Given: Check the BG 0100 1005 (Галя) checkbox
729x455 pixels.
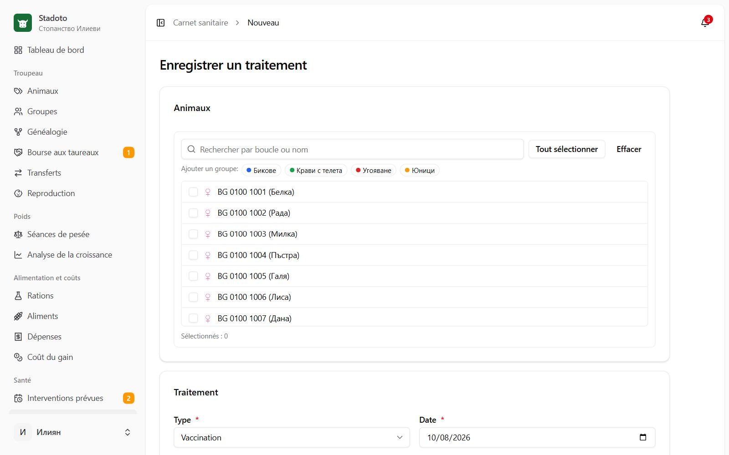Looking at the screenshot, I should coord(193,276).
